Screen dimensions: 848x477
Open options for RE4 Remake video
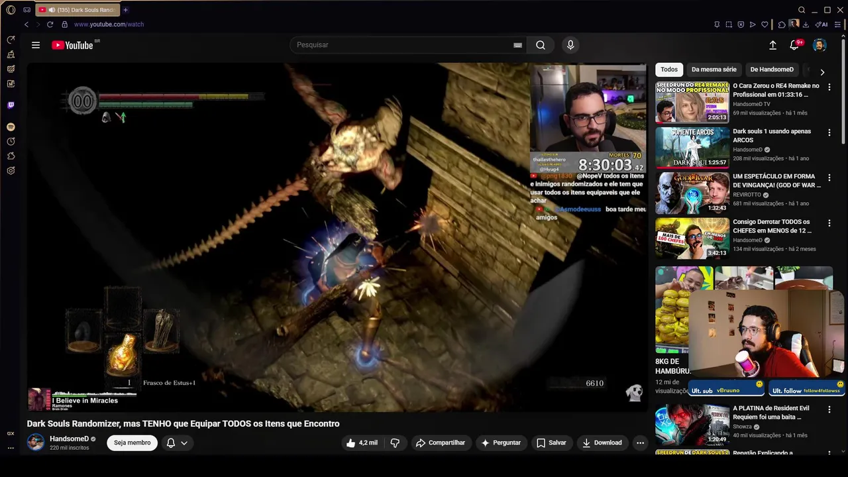coord(829,87)
